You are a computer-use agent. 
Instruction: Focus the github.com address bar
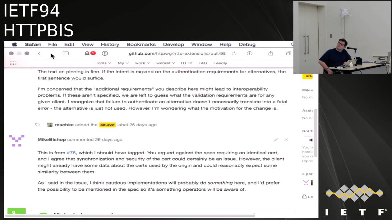pyautogui.click(x=177, y=53)
